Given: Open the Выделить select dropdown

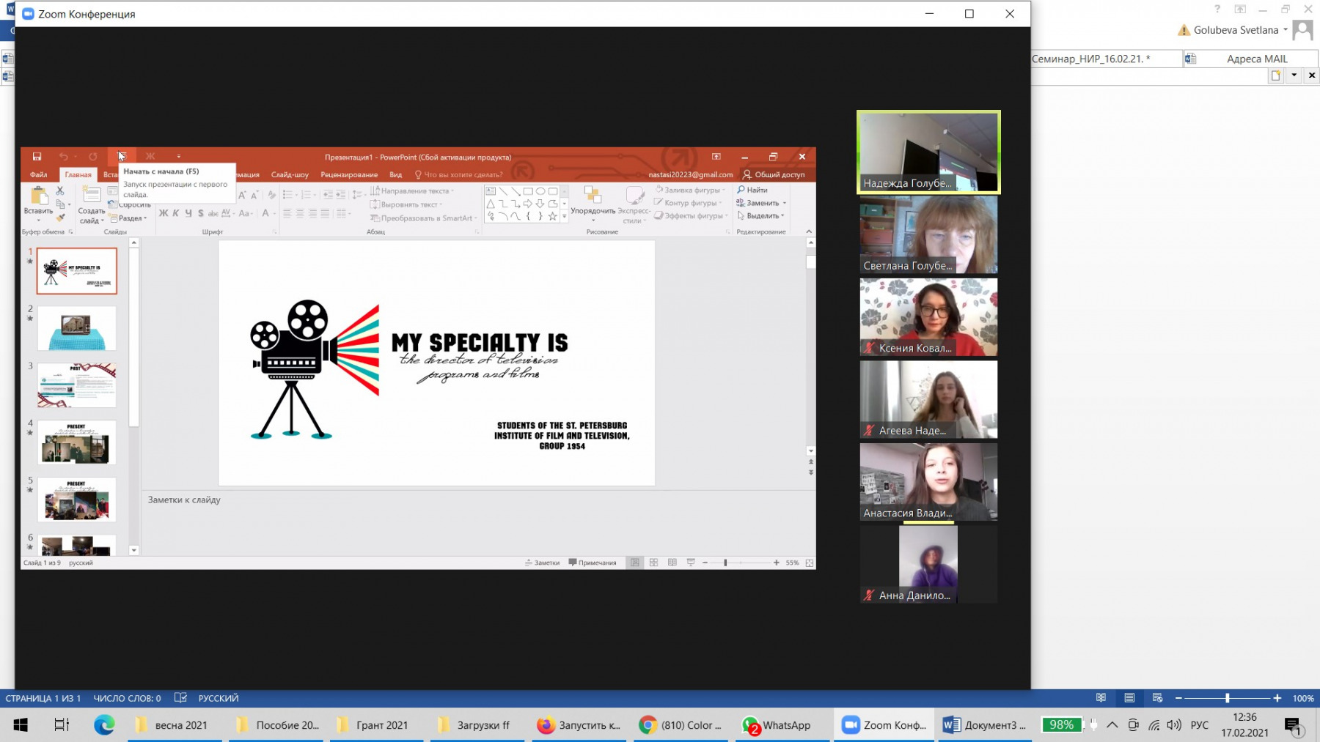Looking at the screenshot, I should coord(761,216).
